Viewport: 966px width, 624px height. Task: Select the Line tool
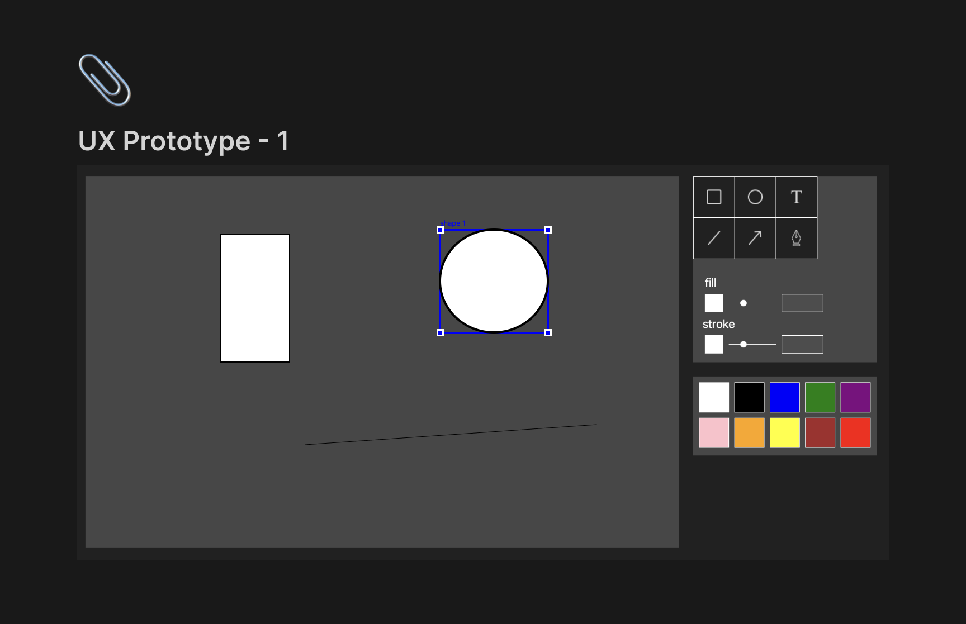point(714,239)
